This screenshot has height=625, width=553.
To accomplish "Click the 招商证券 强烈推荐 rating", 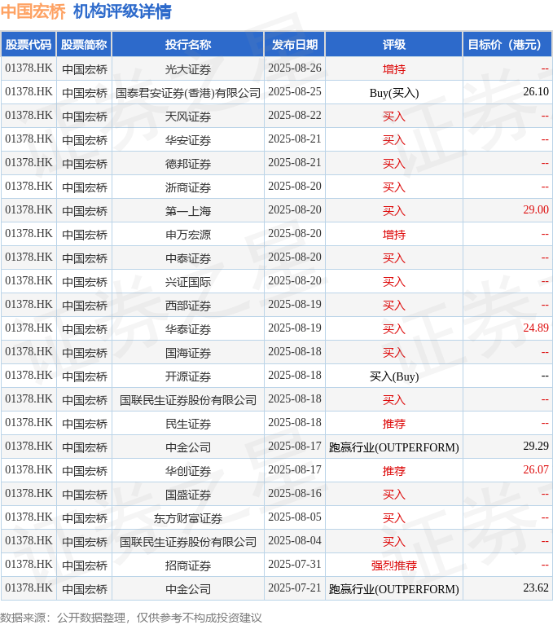I will (x=394, y=566).
